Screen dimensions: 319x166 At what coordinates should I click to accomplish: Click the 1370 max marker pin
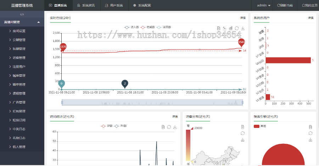pyautogui.click(x=63, y=48)
